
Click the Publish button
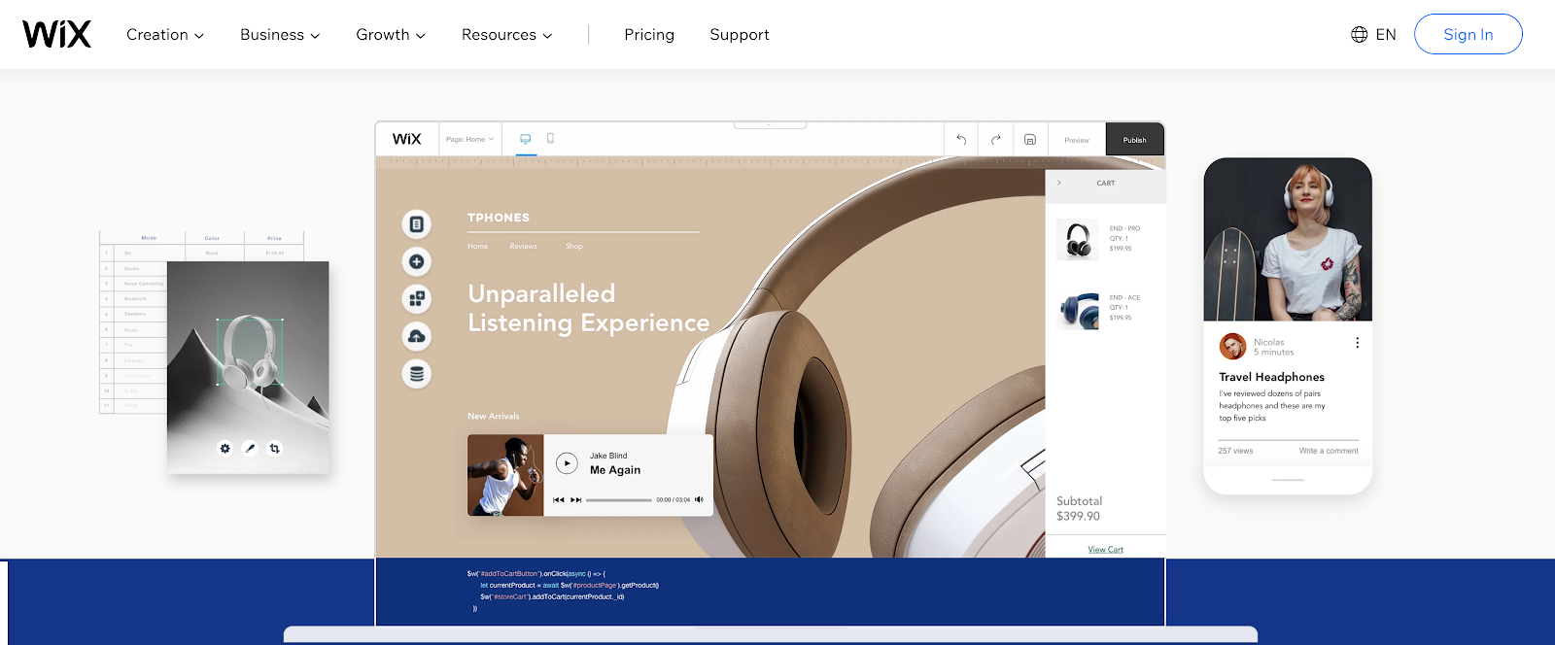1134,140
